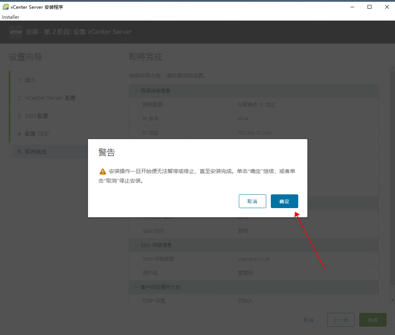Click the 设置向导 heading
The height and width of the screenshot is (335, 395).
click(26, 57)
